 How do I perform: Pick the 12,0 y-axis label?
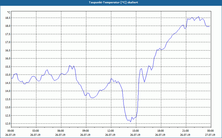(x=8, y=124)
